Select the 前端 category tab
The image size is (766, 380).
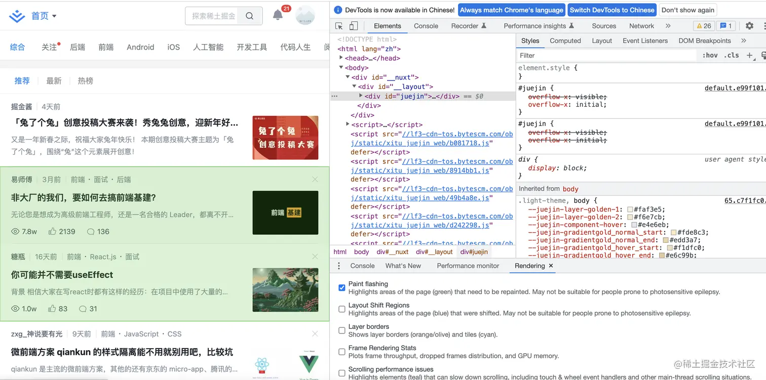[x=106, y=47]
